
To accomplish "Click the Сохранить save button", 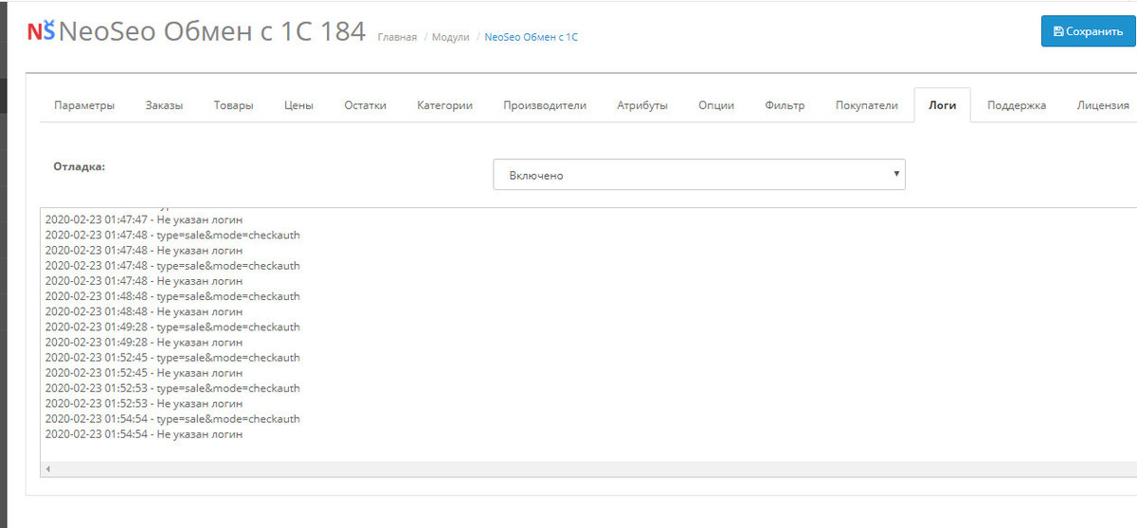I will [1088, 31].
